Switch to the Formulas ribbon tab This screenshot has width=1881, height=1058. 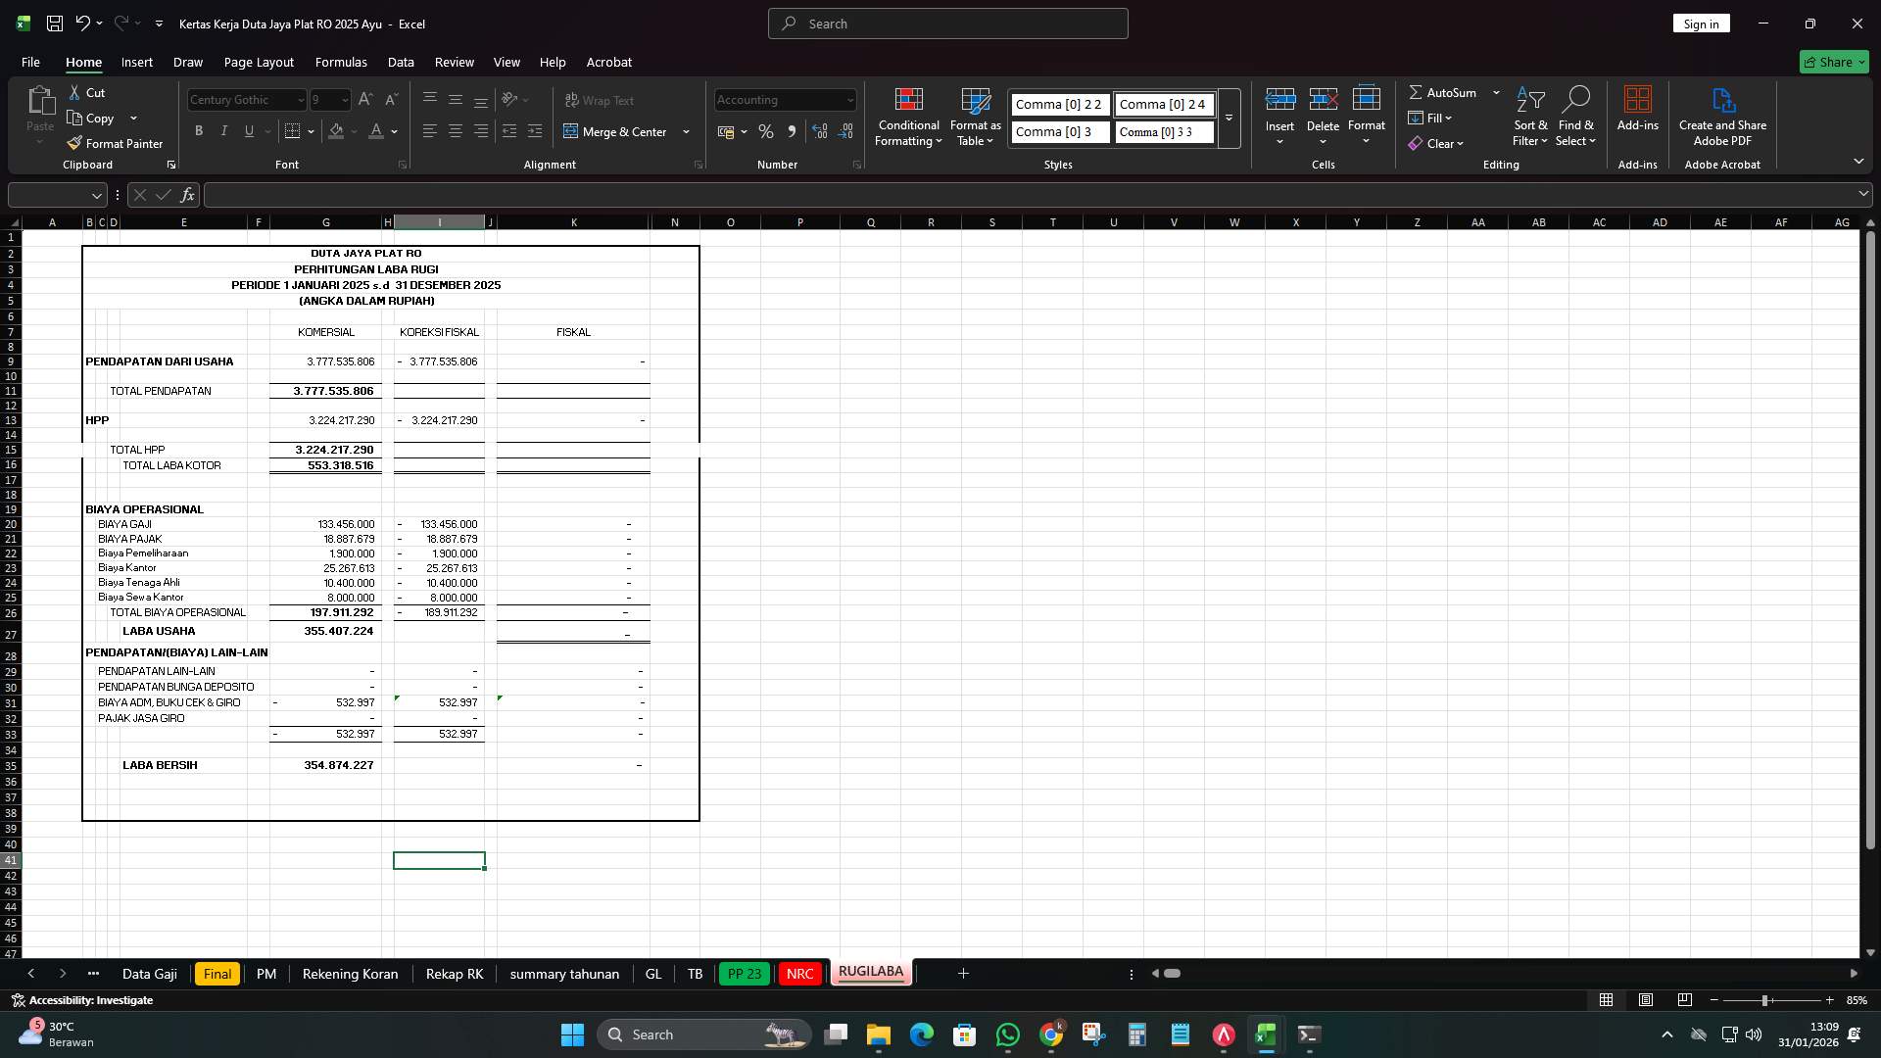pyautogui.click(x=340, y=62)
